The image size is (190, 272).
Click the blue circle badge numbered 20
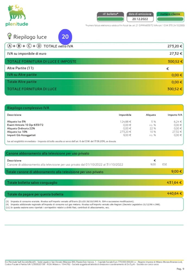pos(65,37)
